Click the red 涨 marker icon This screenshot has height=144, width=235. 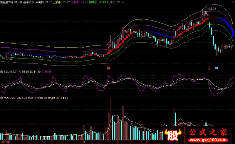click(108, 68)
